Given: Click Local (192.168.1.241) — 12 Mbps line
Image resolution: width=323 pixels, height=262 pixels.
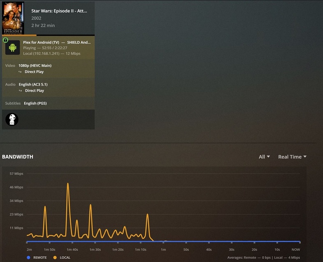Looking at the screenshot, I should coord(52,53).
